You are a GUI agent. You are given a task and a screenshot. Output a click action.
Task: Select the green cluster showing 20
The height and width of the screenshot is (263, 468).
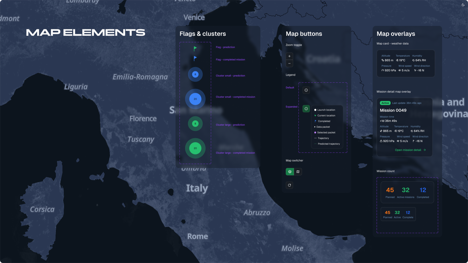click(x=195, y=148)
